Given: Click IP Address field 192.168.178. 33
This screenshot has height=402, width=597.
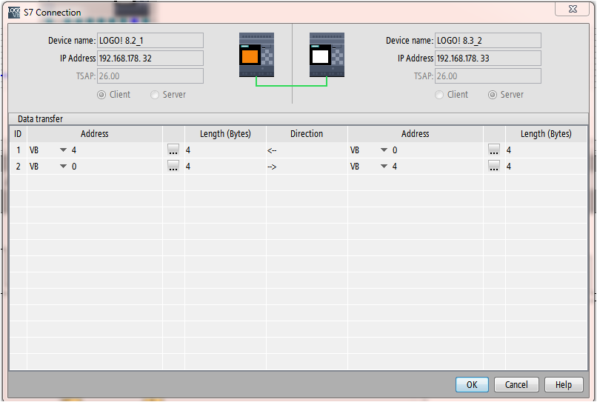Looking at the screenshot, I should [x=488, y=58].
